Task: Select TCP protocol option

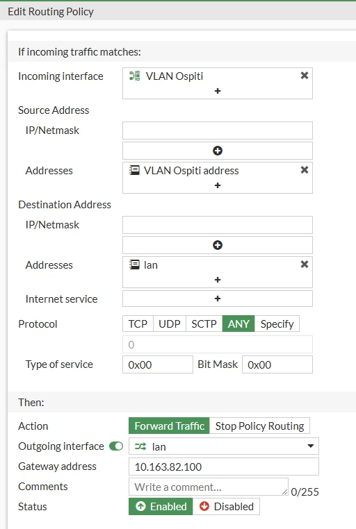Action: point(138,324)
